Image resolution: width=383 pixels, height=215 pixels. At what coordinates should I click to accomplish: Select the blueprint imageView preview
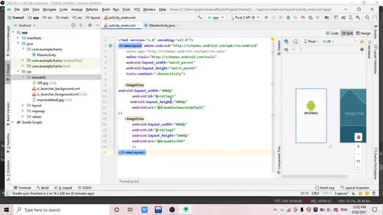(x=353, y=115)
